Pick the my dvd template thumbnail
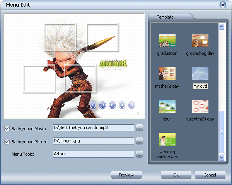232x185 pixels. (x=200, y=74)
